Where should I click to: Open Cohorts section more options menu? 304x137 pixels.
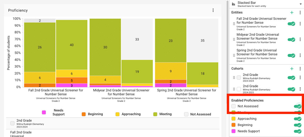300,69
